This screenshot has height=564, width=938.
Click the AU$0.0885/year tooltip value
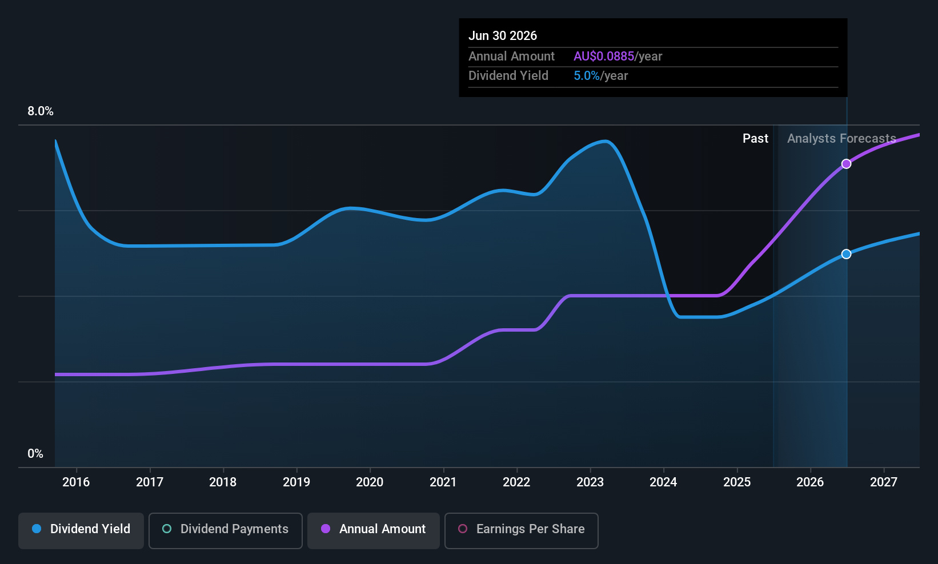[618, 56]
